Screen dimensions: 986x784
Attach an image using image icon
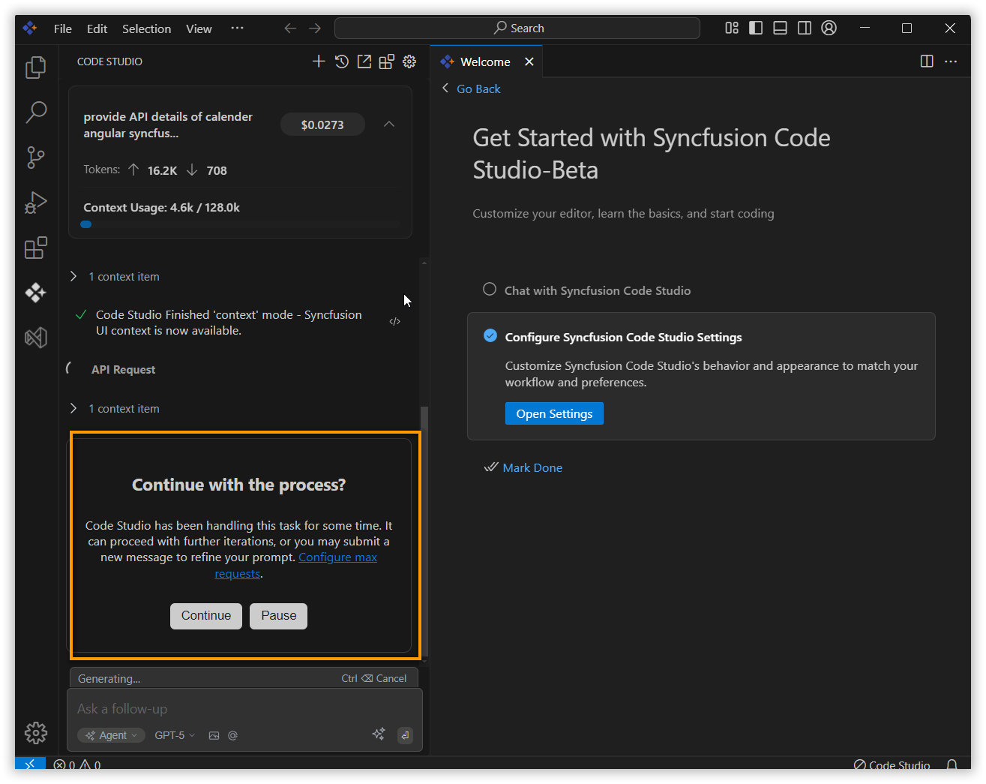pos(214,735)
